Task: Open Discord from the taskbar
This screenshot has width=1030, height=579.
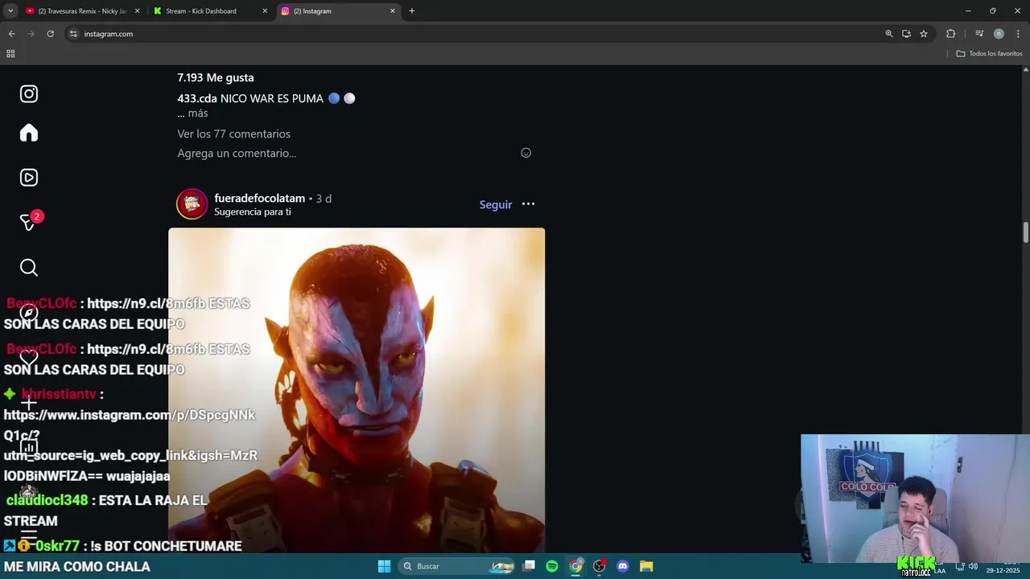Action: click(x=622, y=566)
